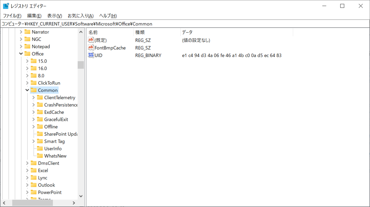Viewport: 370px width, 207px height.
Task: Select the DmsClient tree label
Action: click(x=48, y=163)
